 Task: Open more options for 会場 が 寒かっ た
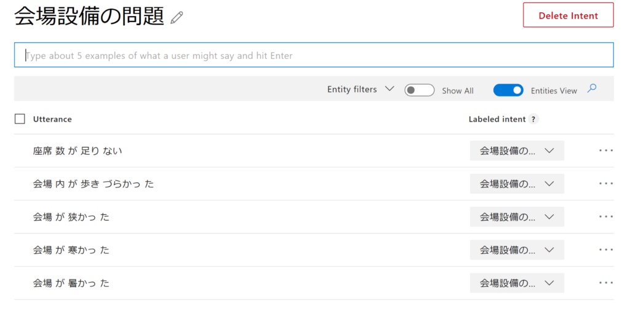pyautogui.click(x=605, y=250)
